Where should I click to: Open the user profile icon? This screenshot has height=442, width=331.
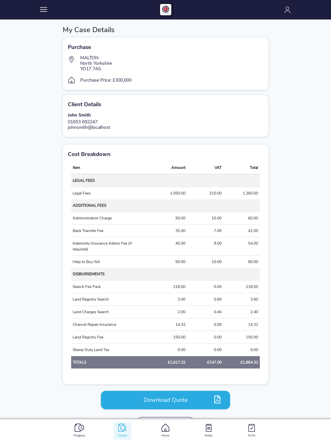pos(287,10)
